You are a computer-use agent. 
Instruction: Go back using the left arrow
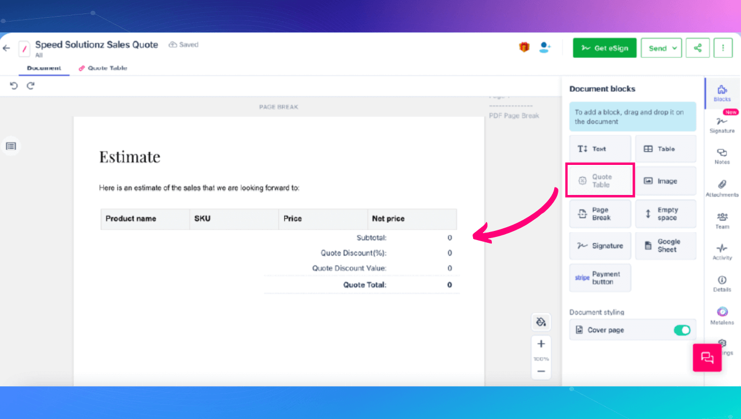[6, 48]
